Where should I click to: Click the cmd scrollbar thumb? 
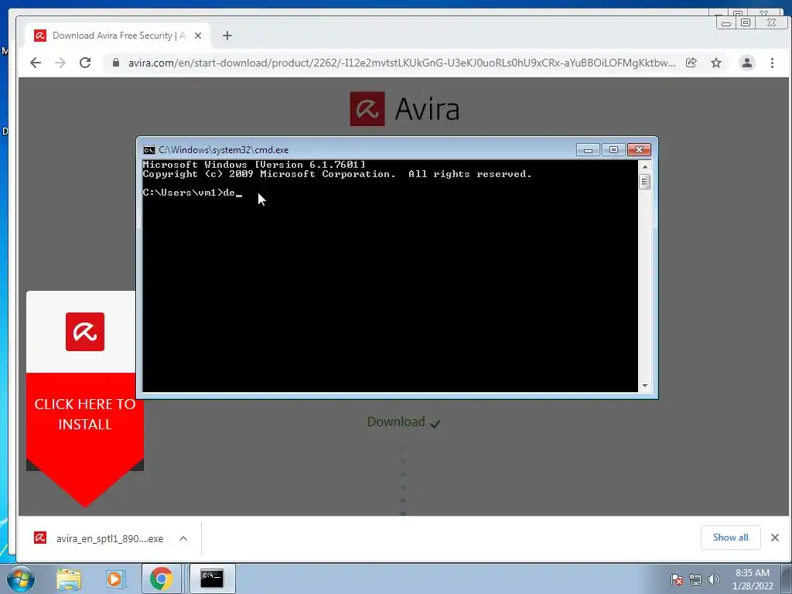[644, 181]
